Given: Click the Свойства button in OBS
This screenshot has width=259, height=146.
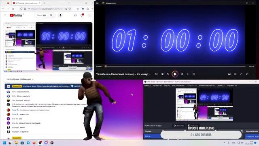Looking at the screenshot, I should [x=178, y=126].
